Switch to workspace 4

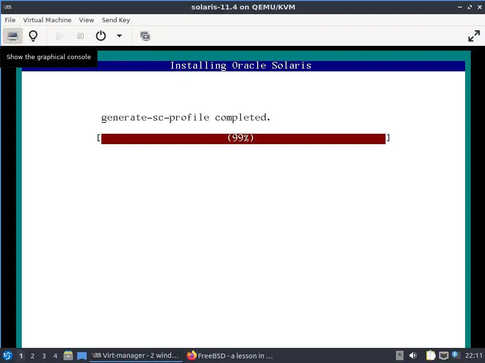point(55,356)
